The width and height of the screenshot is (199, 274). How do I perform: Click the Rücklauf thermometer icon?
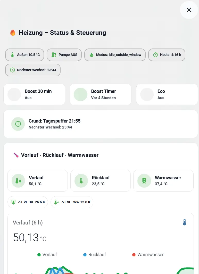(81, 181)
